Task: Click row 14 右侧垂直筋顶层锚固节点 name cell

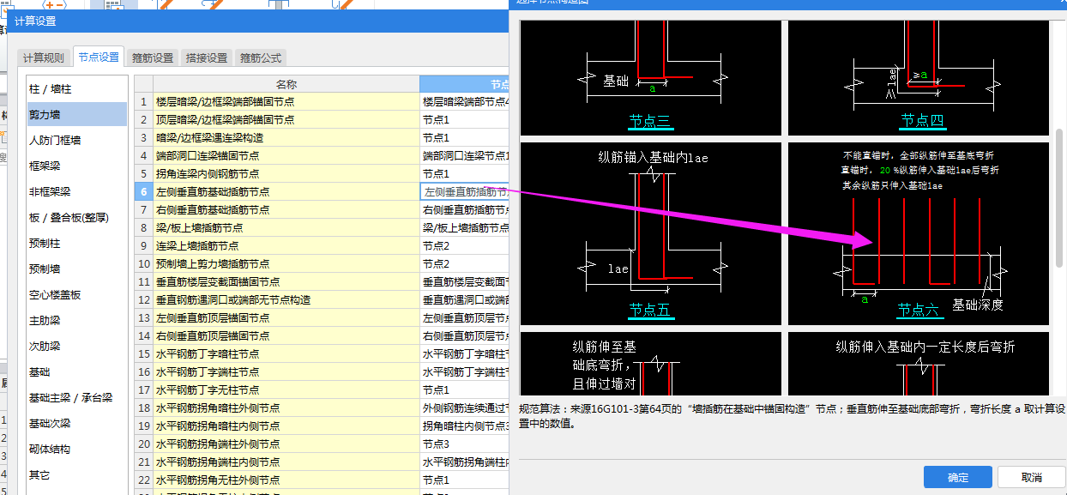Action: click(286, 335)
